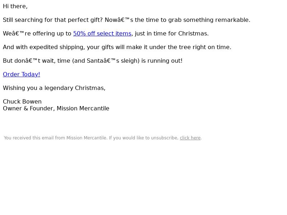Follow the 'click here' unsubscribe link

tap(190, 138)
